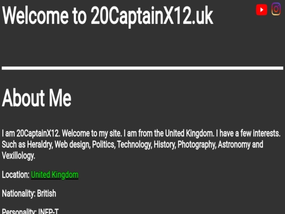Viewport: 285px width, 214px height.
Task: Click the word British after Nationality
Action: [46, 193]
